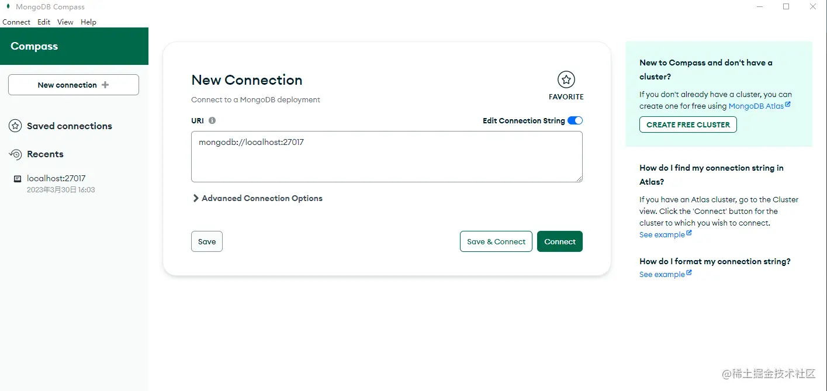Click the plus icon on New connection
This screenshot has height=391, width=827.
(105, 85)
